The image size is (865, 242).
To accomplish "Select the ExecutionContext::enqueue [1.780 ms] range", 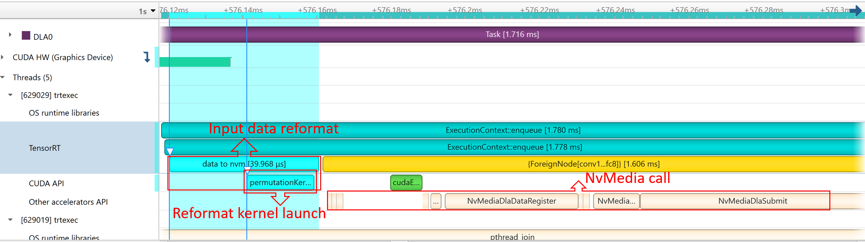I will 512,130.
